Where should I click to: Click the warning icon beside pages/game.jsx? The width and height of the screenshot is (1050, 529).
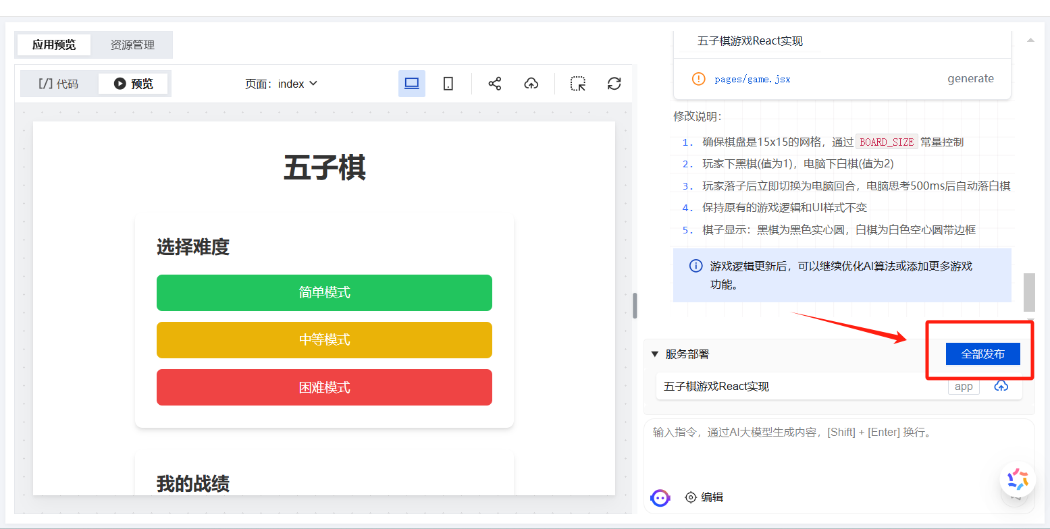pyautogui.click(x=699, y=79)
